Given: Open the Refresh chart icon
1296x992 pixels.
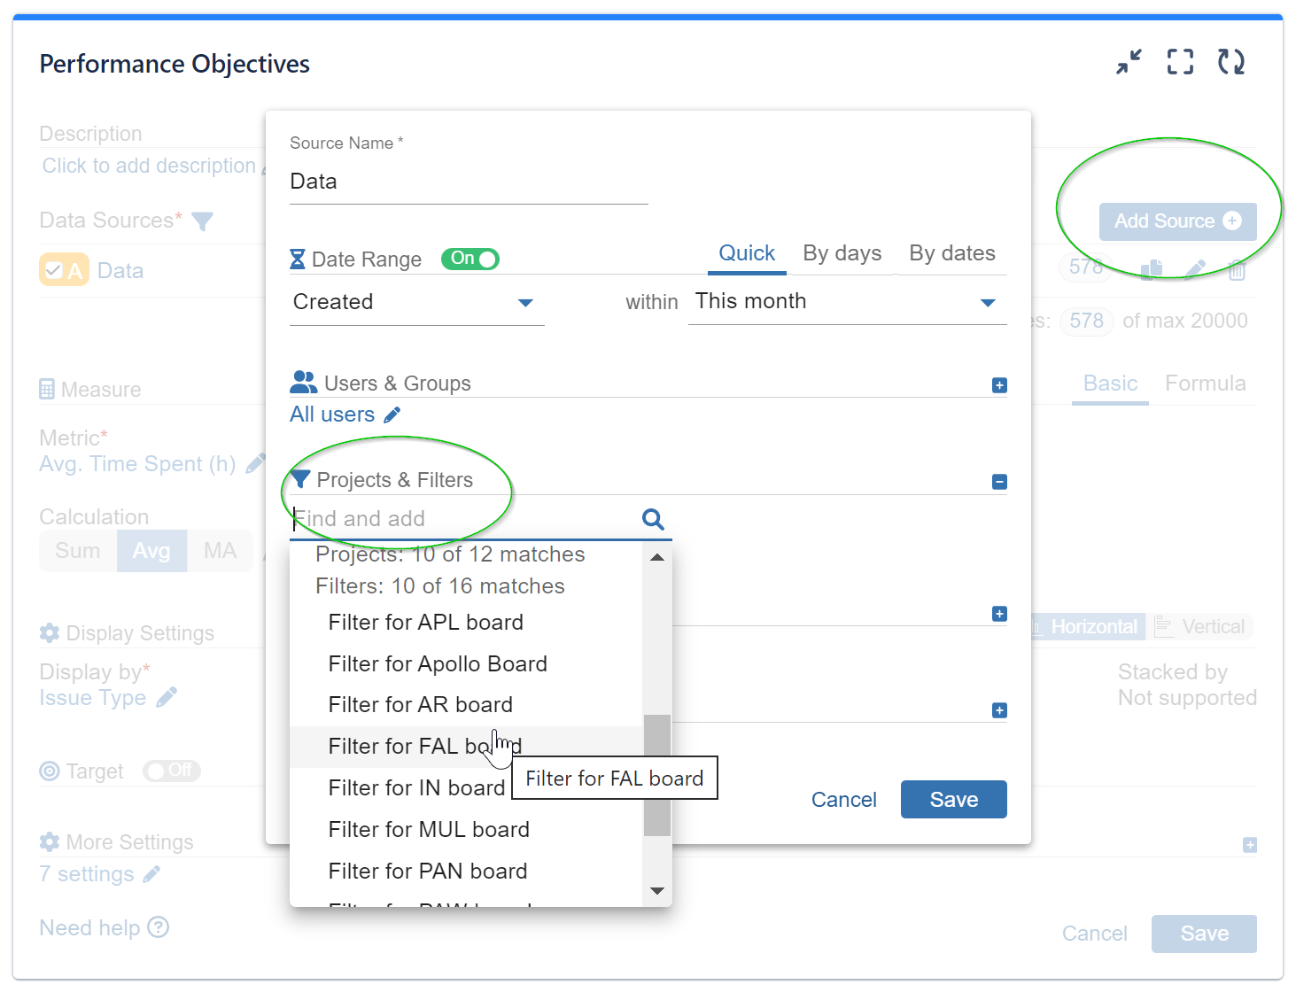Looking at the screenshot, I should [x=1231, y=61].
